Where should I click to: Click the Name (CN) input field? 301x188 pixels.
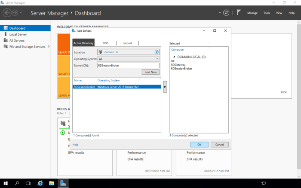pyautogui.click(x=128, y=65)
